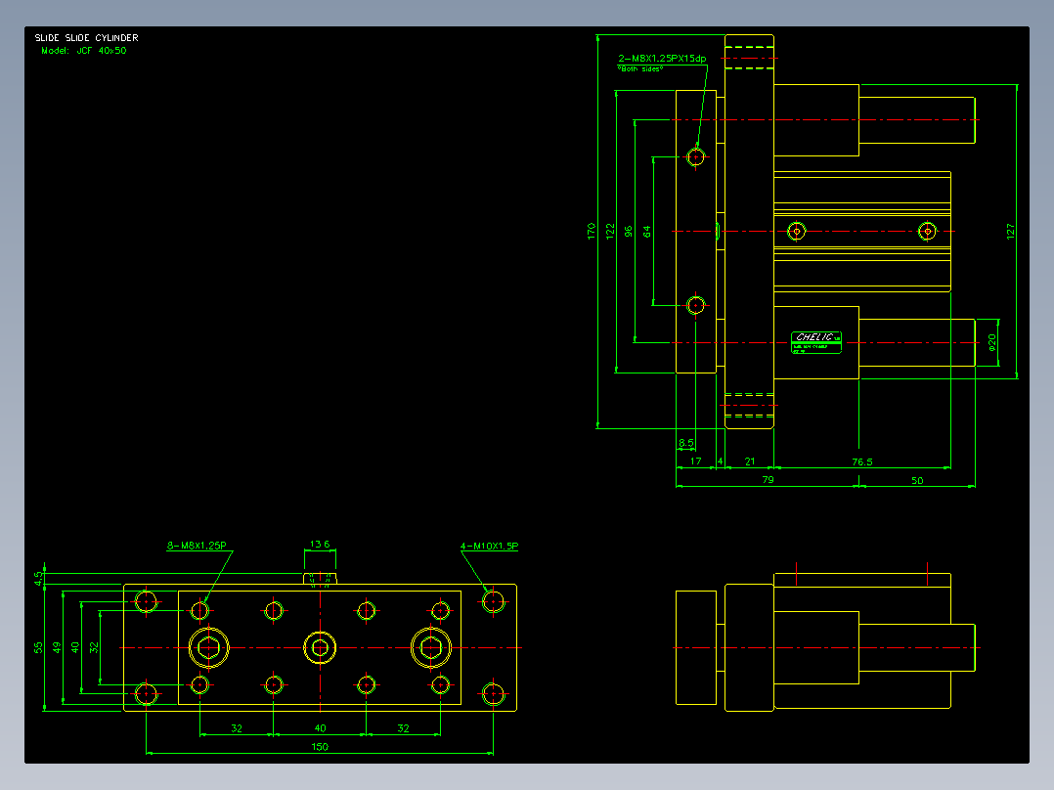Screen dimensions: 1054x790
Task: Click the CHELIC logo label on cylinder
Action: (x=816, y=342)
